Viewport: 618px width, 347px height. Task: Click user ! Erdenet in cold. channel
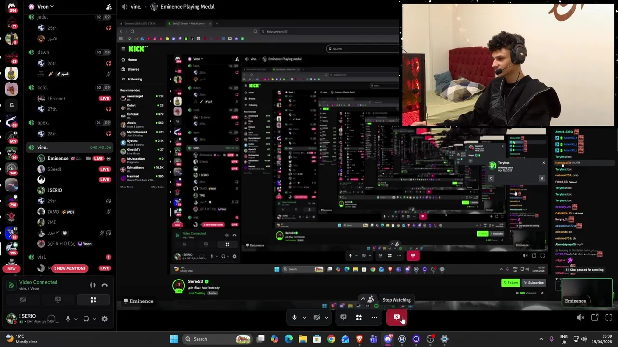pyautogui.click(x=56, y=98)
